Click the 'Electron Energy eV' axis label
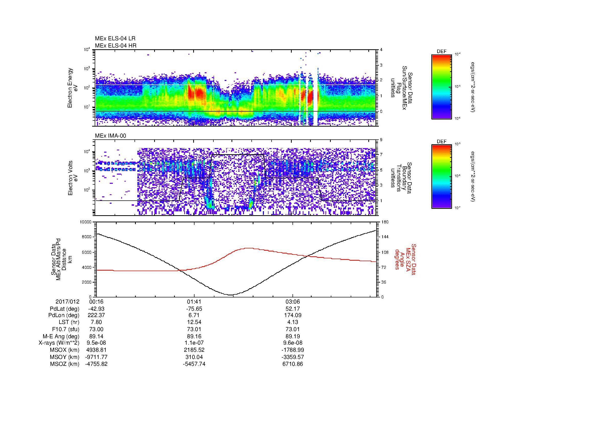This screenshot has width=597, height=422. click(73, 88)
